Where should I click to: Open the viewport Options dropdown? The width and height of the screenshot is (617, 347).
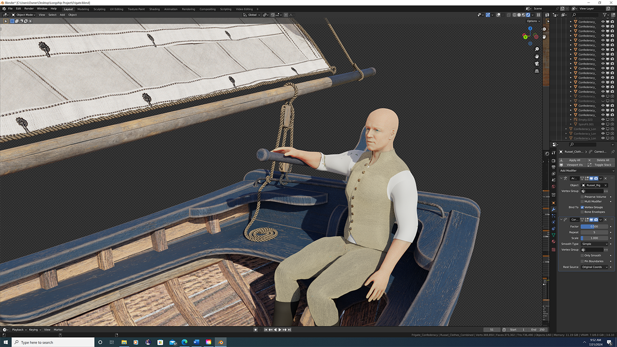(533, 21)
